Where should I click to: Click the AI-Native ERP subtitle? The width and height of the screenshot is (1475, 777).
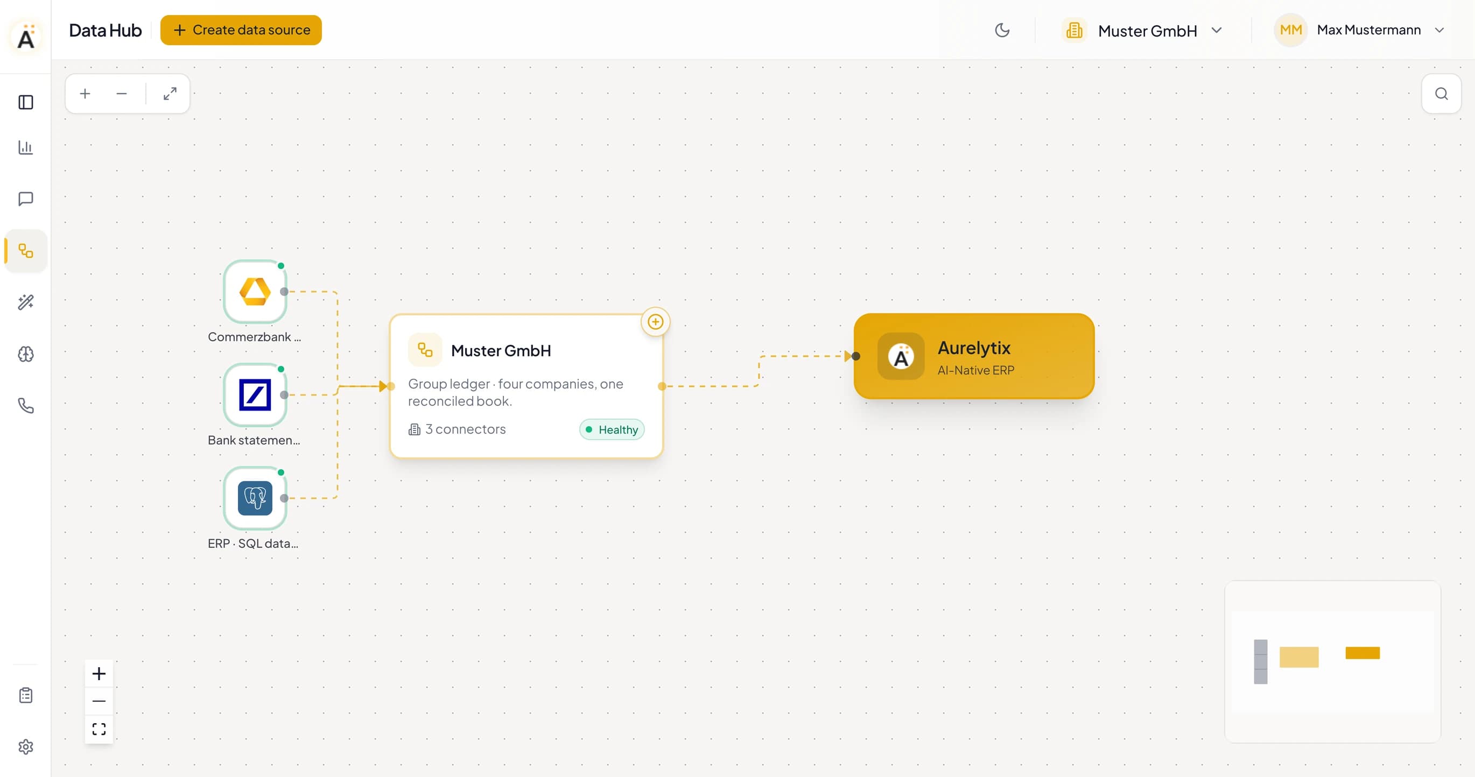pyautogui.click(x=975, y=370)
